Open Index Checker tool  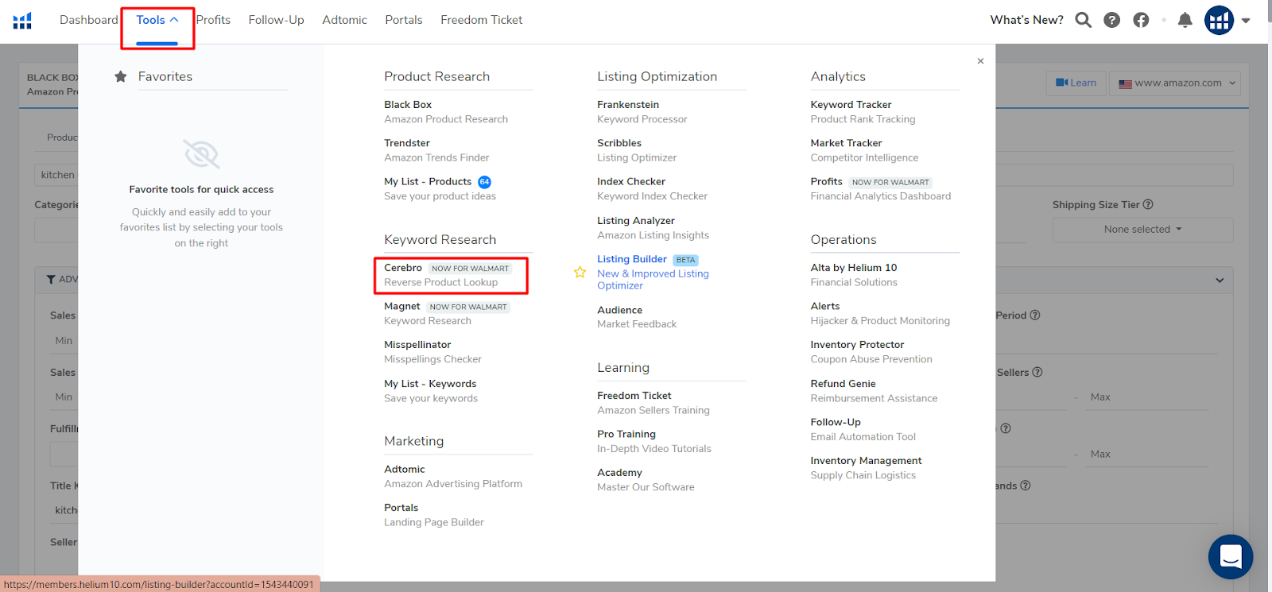(652, 189)
